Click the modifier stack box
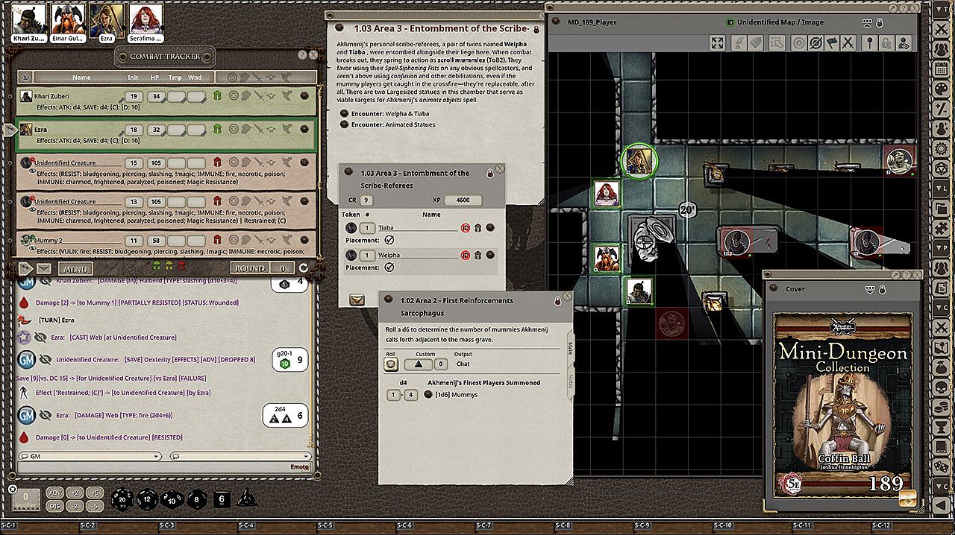The height and width of the screenshot is (535, 955). tap(26, 499)
